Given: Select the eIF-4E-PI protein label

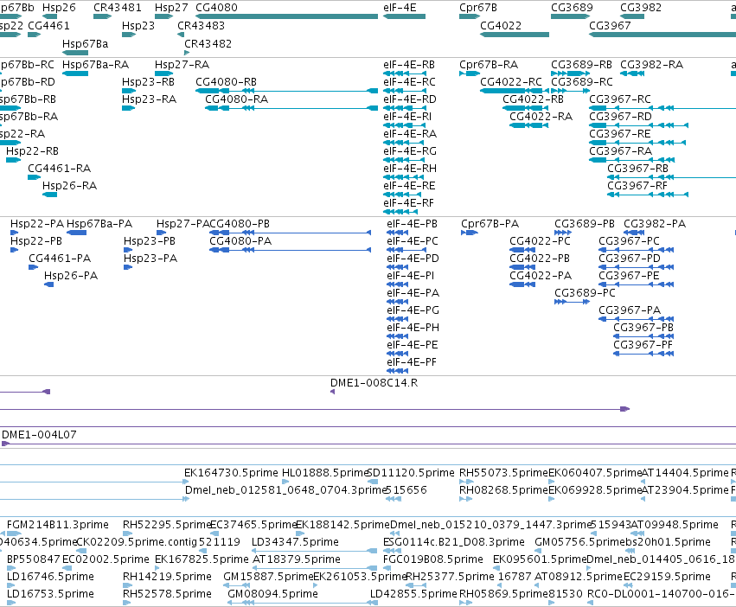Looking at the screenshot, I should [411, 276].
